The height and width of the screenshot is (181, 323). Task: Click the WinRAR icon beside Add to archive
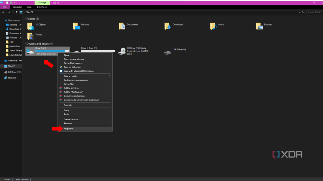pyautogui.click(x=61, y=88)
